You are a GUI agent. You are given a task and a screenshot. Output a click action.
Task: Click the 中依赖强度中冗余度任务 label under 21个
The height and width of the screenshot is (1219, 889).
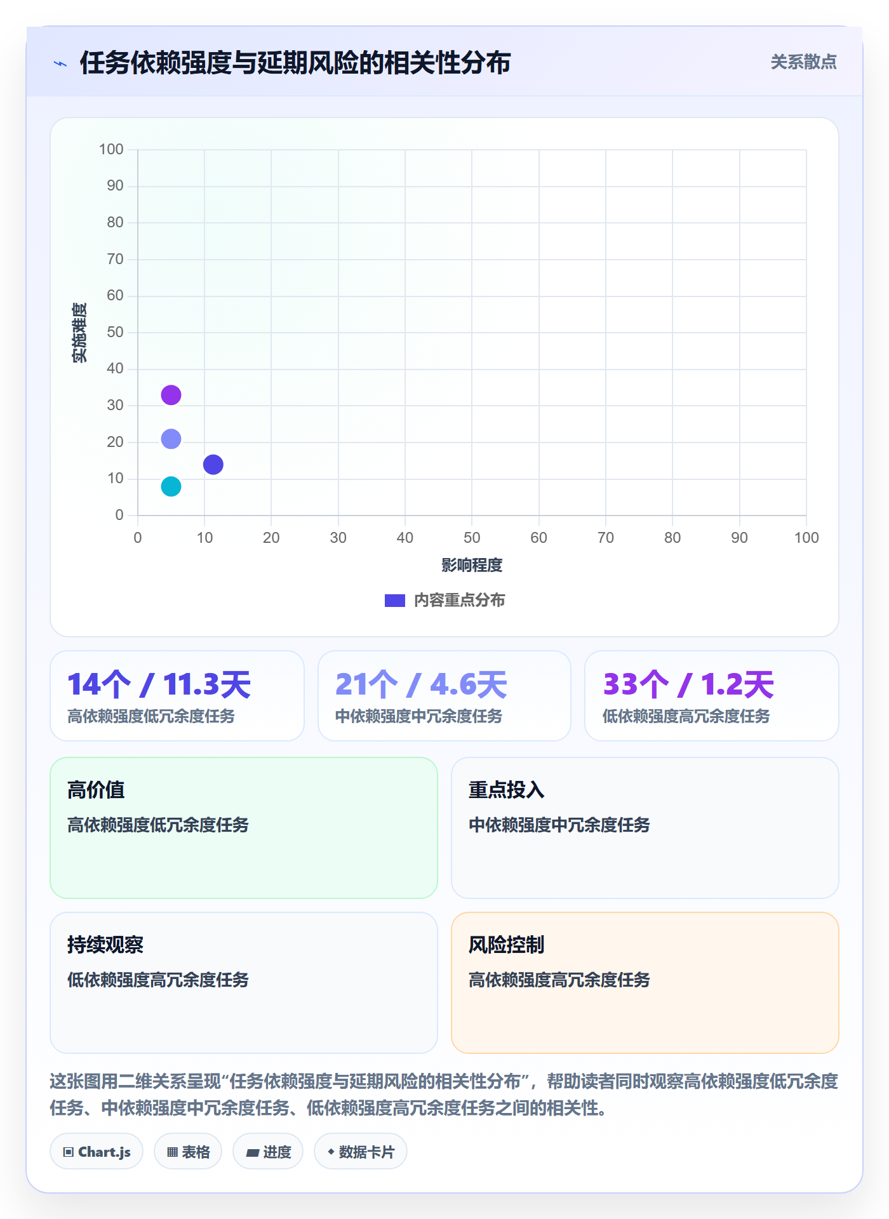pos(418,716)
